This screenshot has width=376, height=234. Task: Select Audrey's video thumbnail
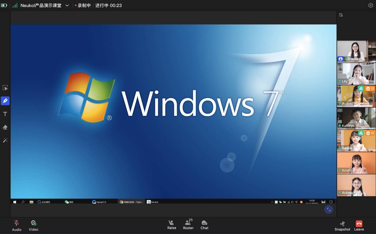pos(356,96)
